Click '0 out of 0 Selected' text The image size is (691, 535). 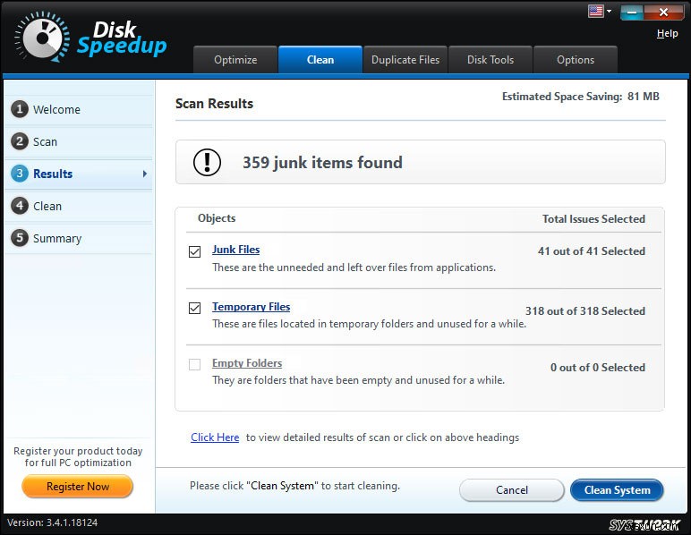tap(598, 367)
